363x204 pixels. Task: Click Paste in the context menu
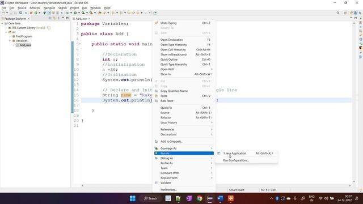click(x=184, y=96)
